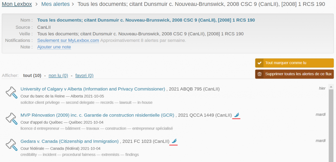Open Gedara v. Canada decision
This screenshot has height=162, width=336.
(x=69, y=141)
